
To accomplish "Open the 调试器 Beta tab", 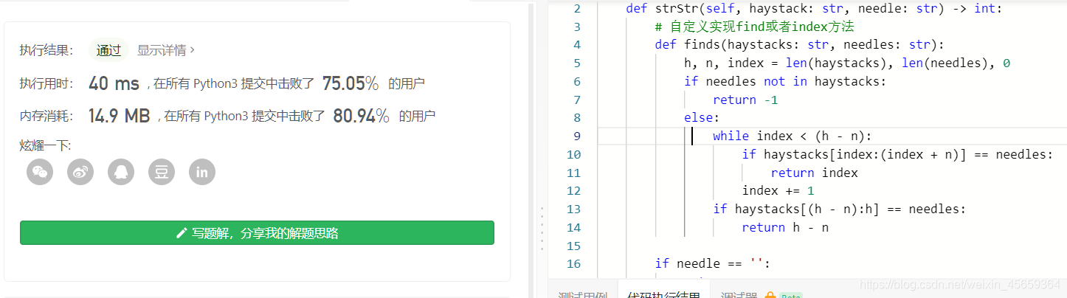I will tap(760, 295).
